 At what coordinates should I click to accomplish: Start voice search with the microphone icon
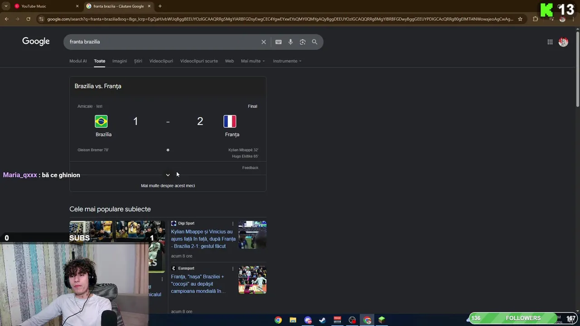coord(290,42)
